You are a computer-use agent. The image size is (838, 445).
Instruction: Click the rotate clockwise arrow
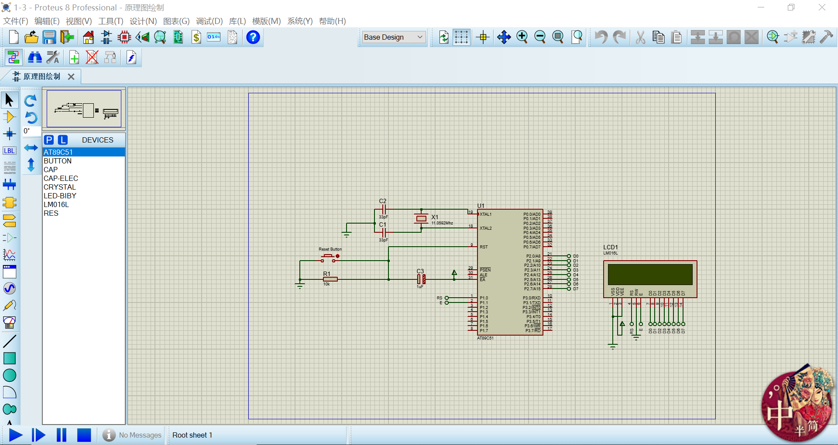31,101
